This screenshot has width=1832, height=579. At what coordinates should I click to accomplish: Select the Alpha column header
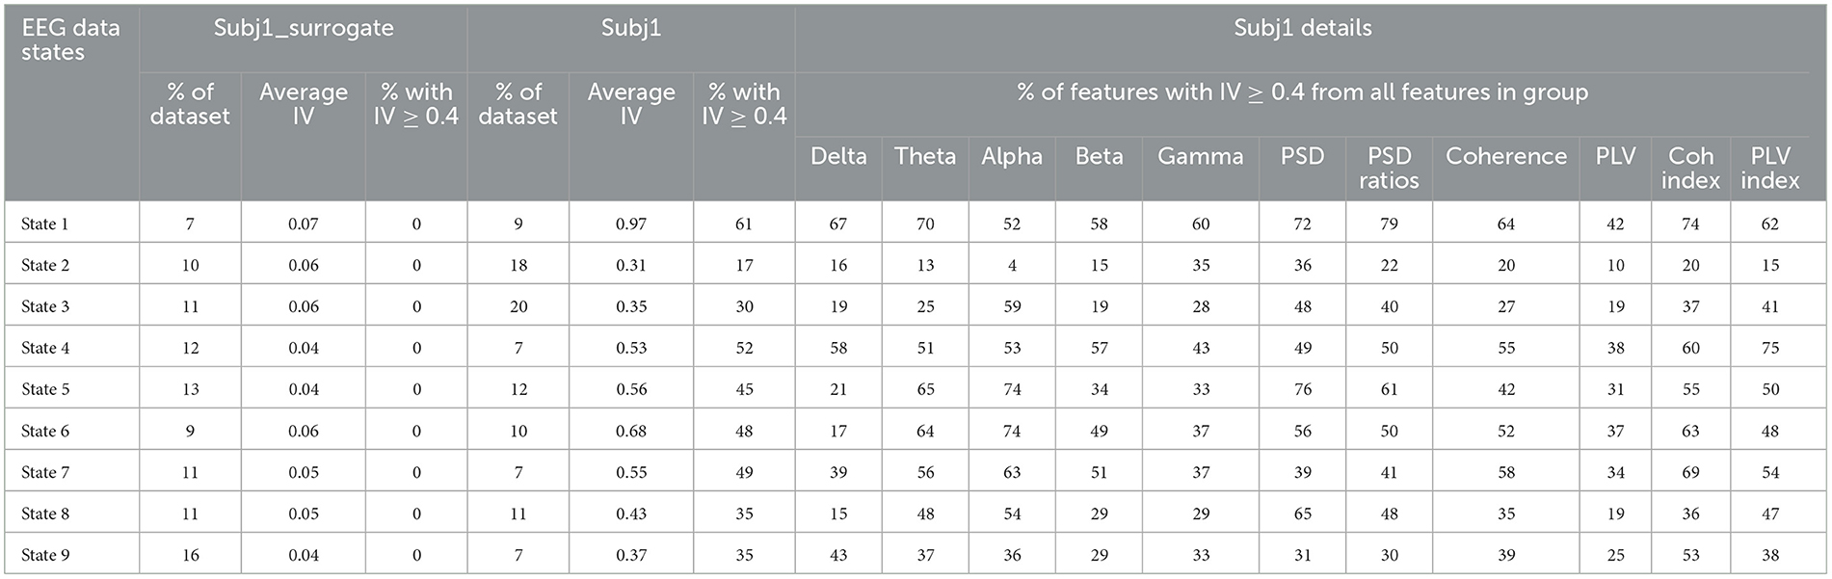pyautogui.click(x=1012, y=156)
